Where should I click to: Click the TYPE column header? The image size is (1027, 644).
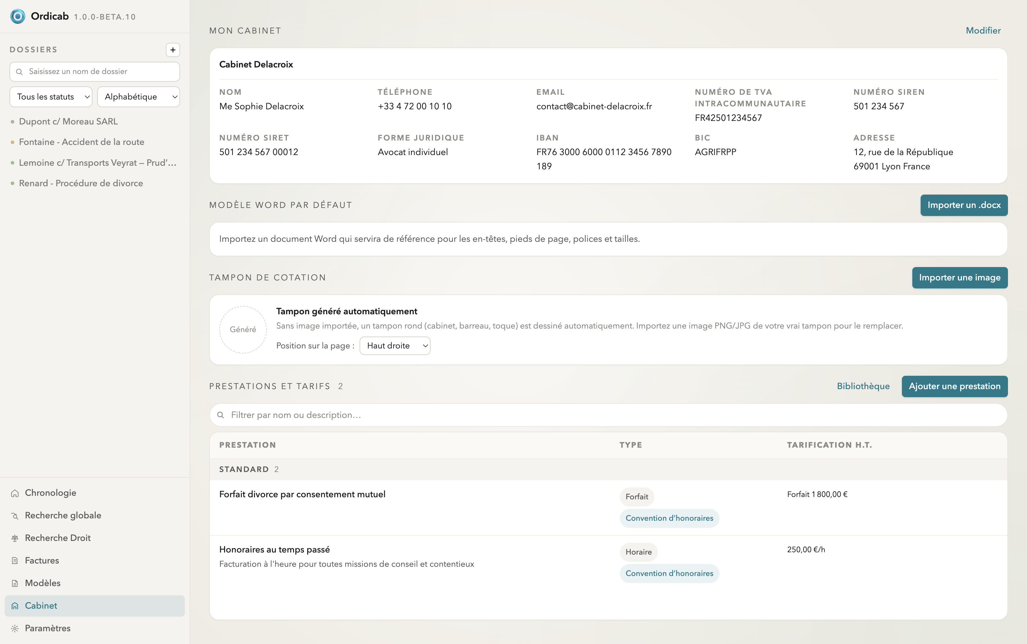point(630,445)
